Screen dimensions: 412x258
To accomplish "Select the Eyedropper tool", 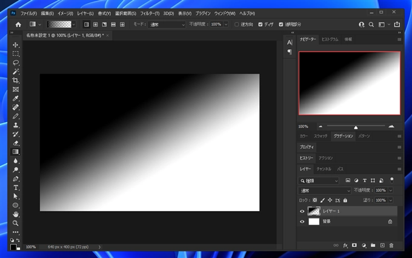I will click(x=16, y=98).
